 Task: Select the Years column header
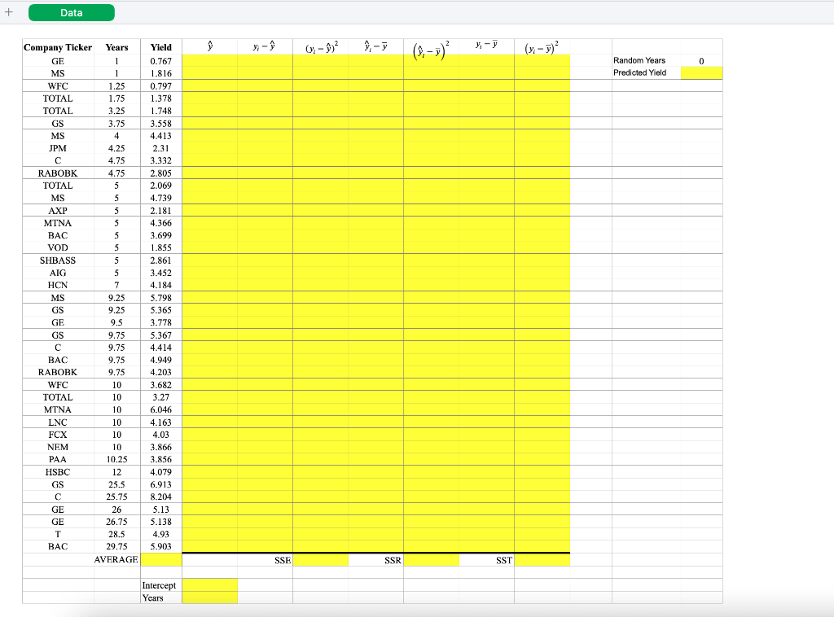click(x=116, y=47)
